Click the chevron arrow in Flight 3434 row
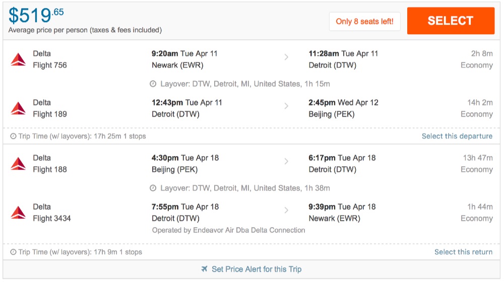Screen dimensions: 504x282 286,210
